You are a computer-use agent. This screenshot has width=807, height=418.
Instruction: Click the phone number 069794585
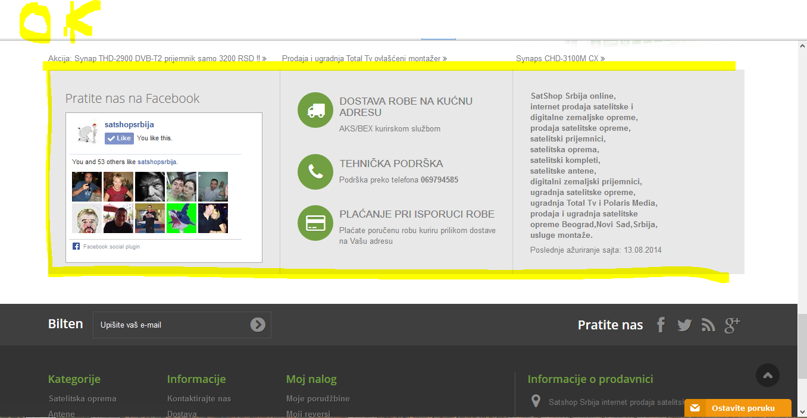(439, 180)
